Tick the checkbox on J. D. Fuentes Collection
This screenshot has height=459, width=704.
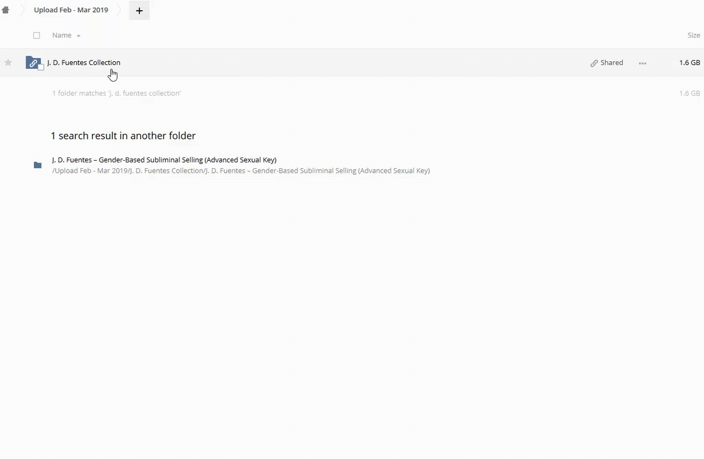pyautogui.click(x=41, y=68)
